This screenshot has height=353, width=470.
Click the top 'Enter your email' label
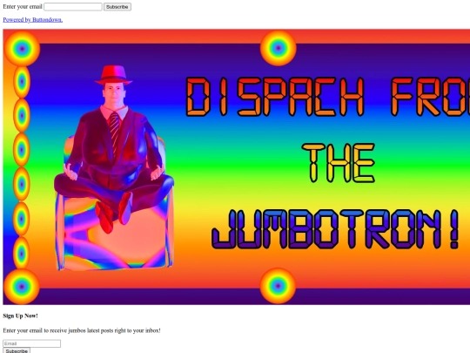tap(23, 7)
